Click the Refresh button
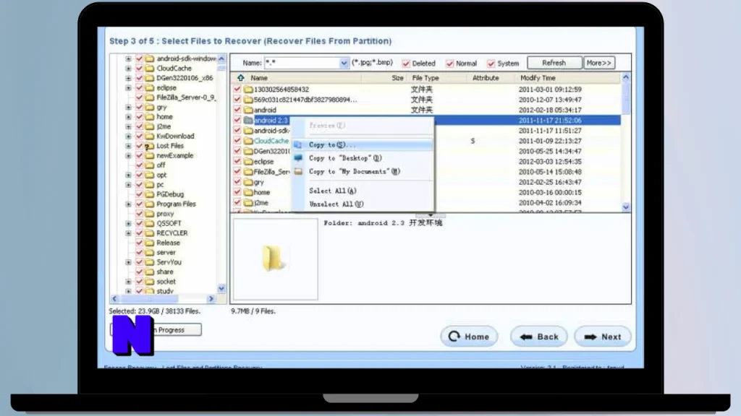The width and height of the screenshot is (741, 416). point(554,63)
